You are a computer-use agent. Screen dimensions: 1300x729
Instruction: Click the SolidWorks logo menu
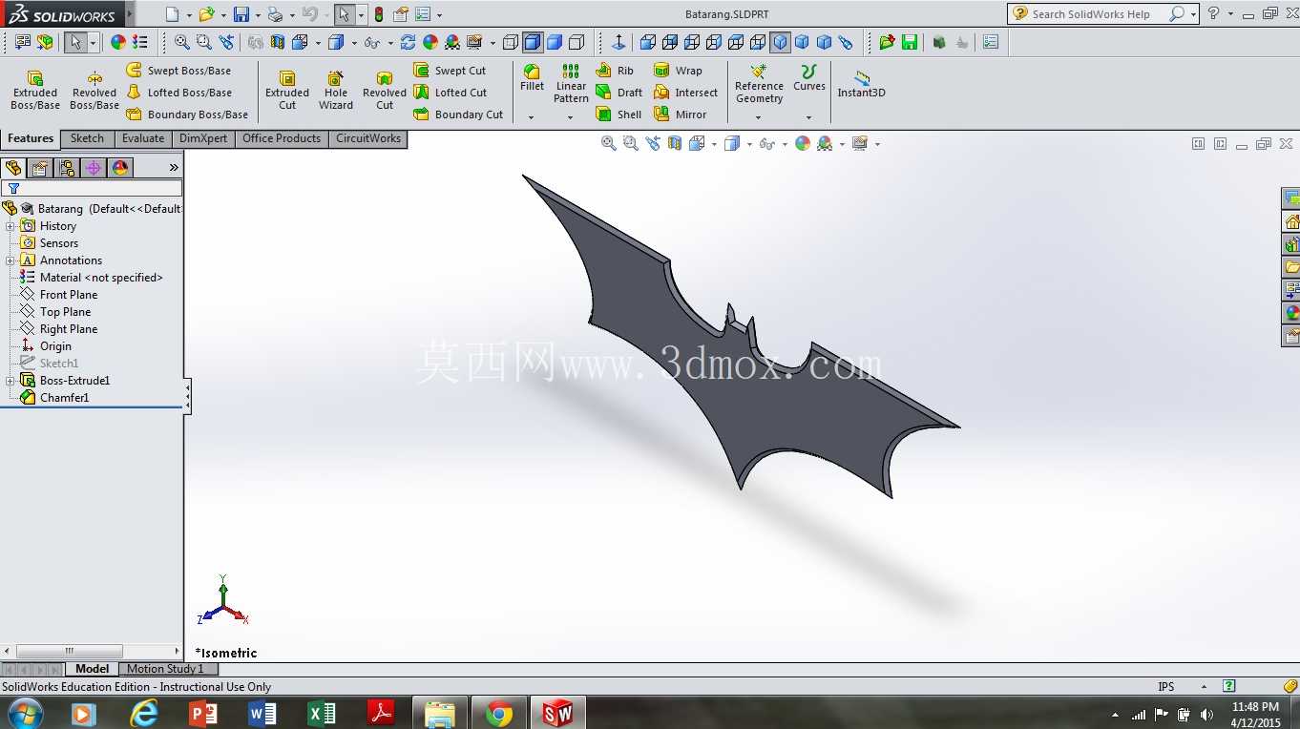[x=62, y=14]
